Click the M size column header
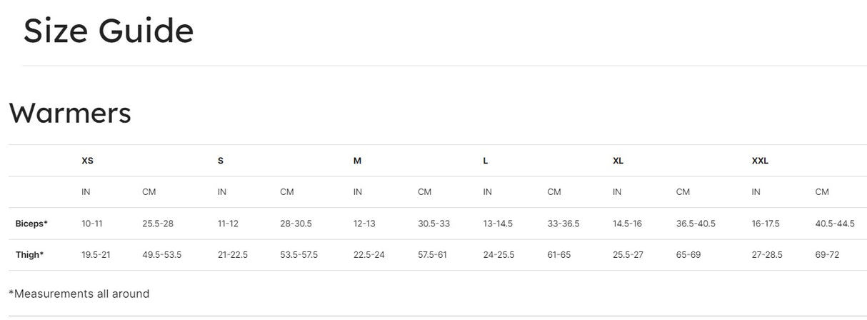Viewport: 867px width, 320px height. coord(357,161)
